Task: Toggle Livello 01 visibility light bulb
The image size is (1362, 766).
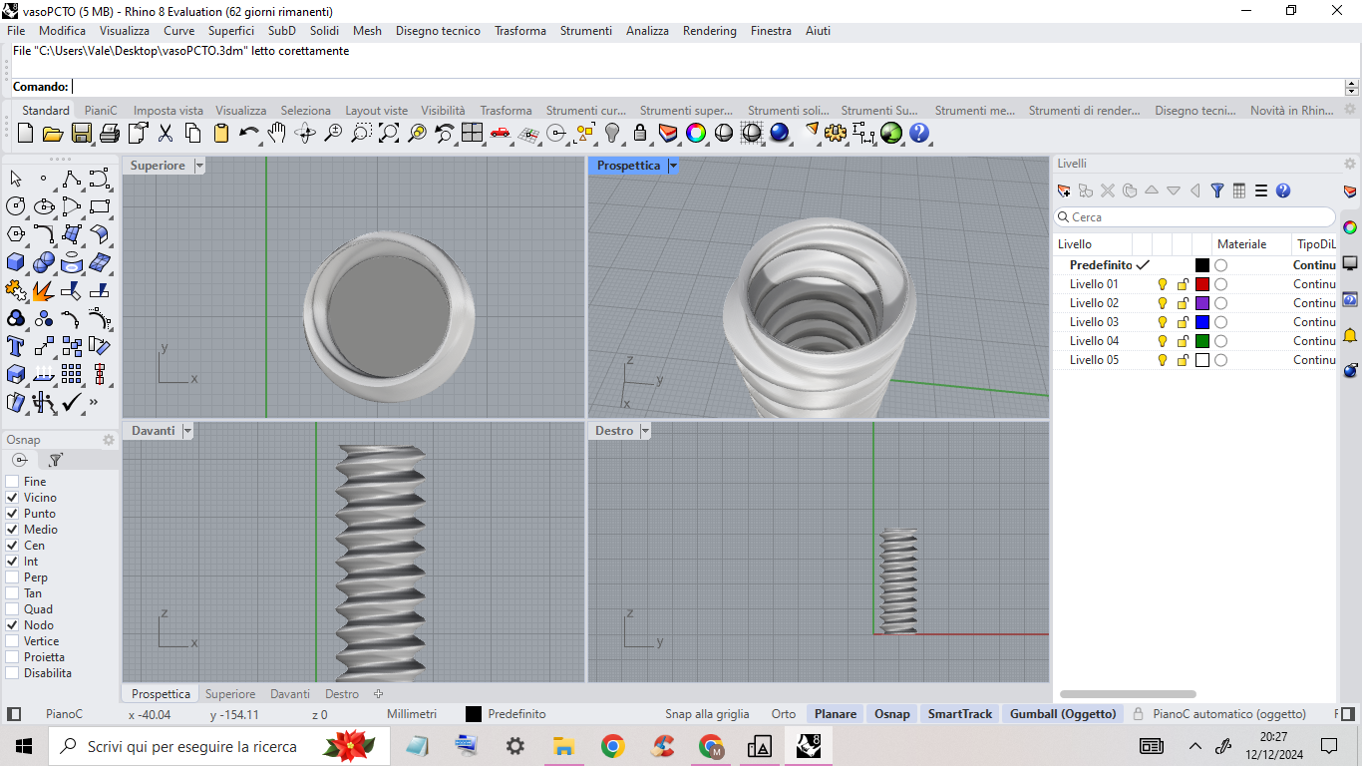Action: [x=1163, y=284]
